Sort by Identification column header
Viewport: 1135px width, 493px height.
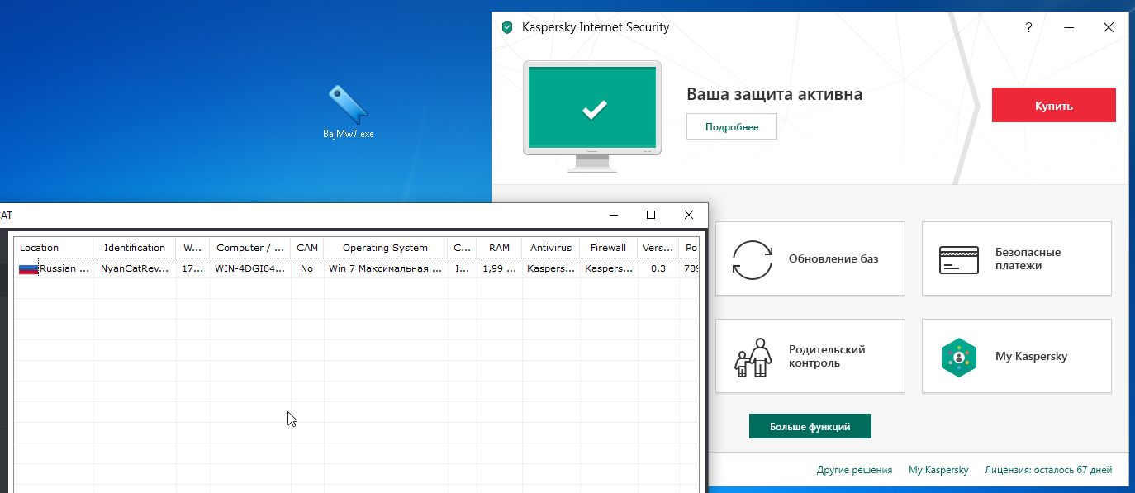point(135,248)
